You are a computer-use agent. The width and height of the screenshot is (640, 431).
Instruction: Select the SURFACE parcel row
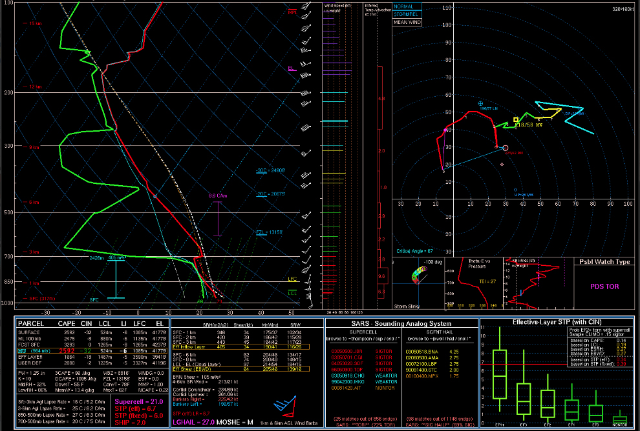click(31, 332)
